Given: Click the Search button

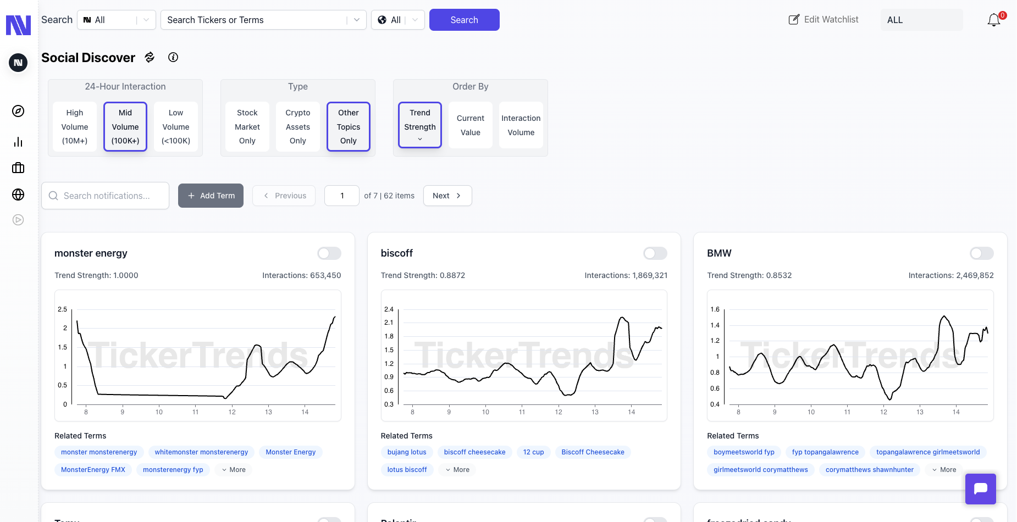Looking at the screenshot, I should [464, 19].
